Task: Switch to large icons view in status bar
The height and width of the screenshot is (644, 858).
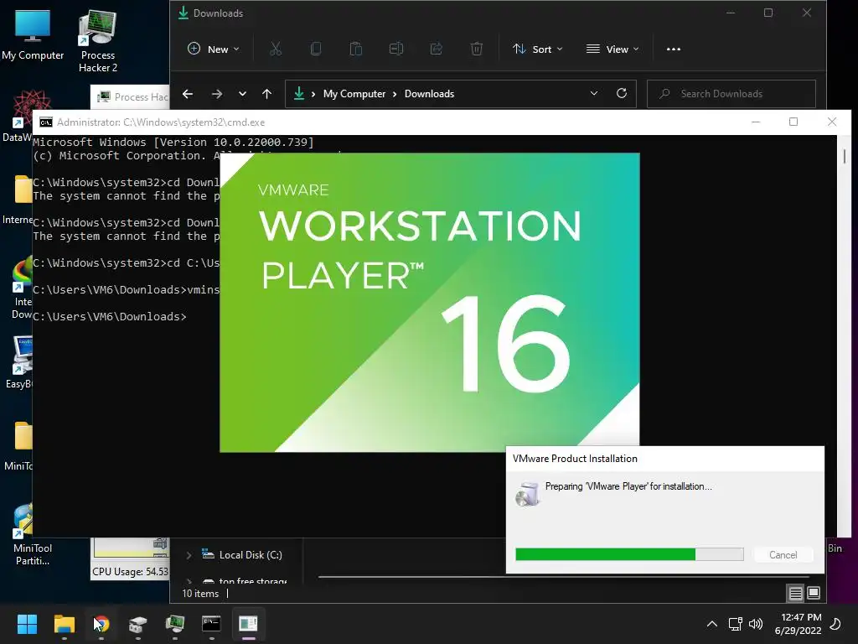Action: pyautogui.click(x=814, y=593)
